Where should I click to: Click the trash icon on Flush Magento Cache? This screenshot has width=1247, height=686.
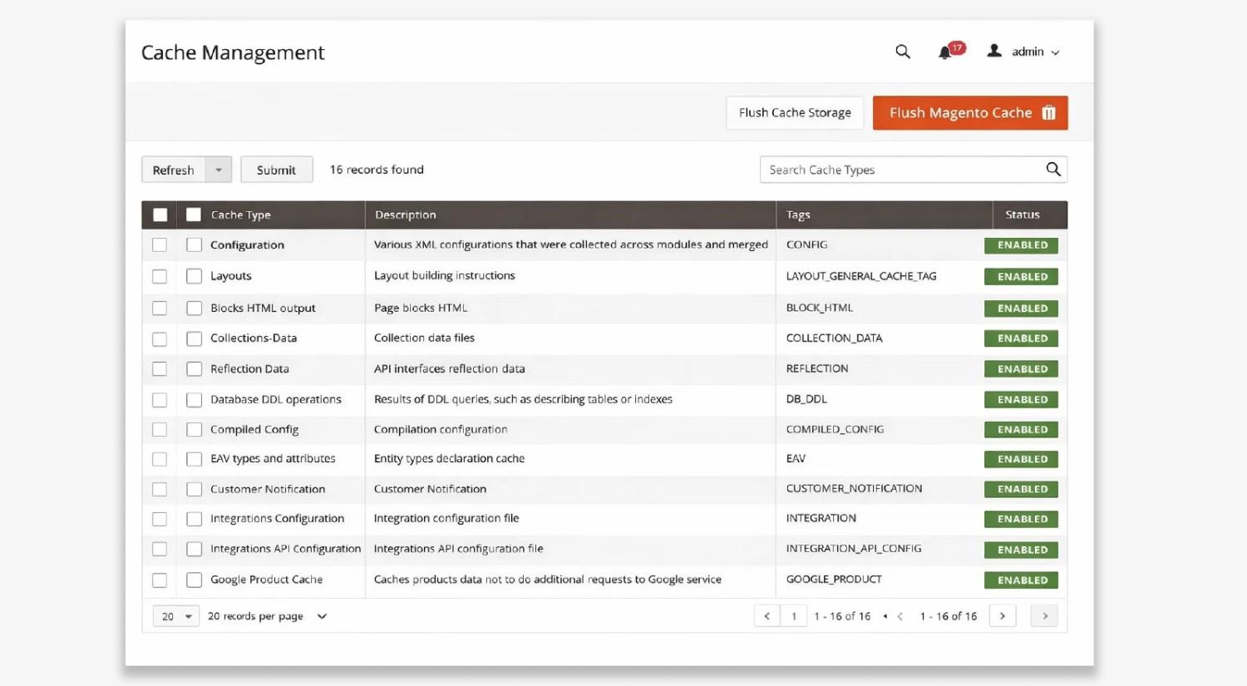coord(1049,113)
